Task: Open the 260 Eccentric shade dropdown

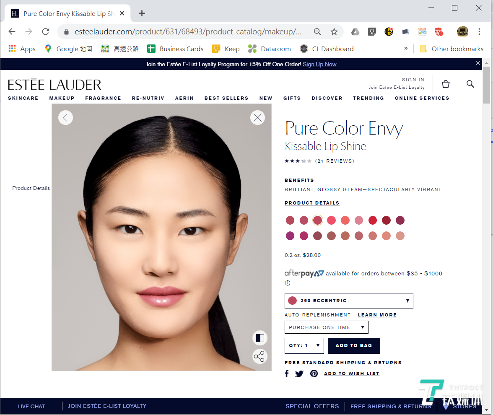Action: click(x=349, y=301)
